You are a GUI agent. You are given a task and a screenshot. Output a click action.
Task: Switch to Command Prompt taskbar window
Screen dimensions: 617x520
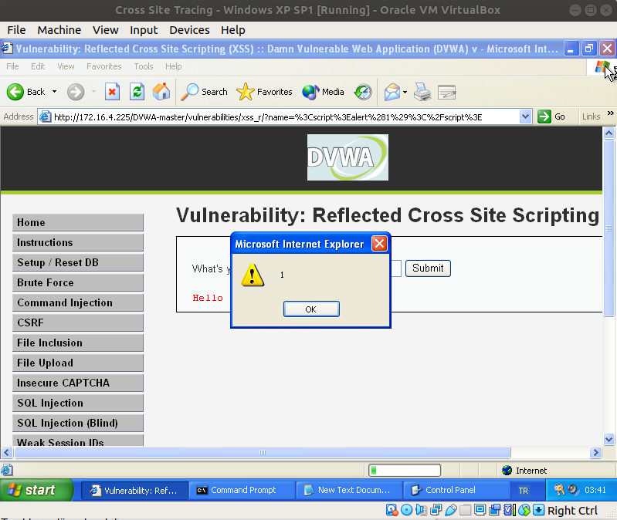242,490
